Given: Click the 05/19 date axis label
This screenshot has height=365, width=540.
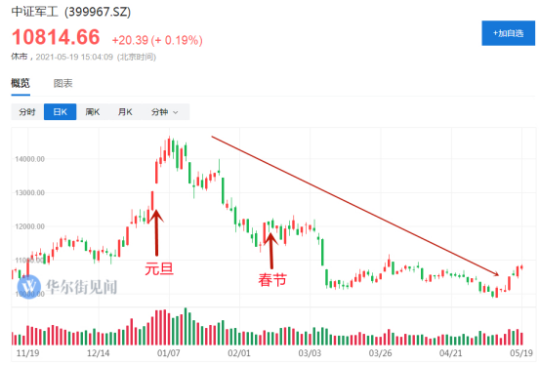Looking at the screenshot, I should click(x=521, y=353).
